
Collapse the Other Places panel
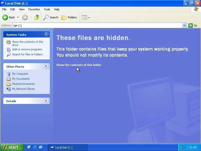coord(46,66)
